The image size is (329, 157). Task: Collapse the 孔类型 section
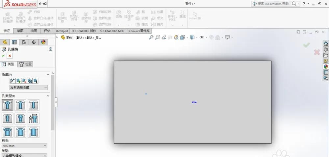(48, 96)
